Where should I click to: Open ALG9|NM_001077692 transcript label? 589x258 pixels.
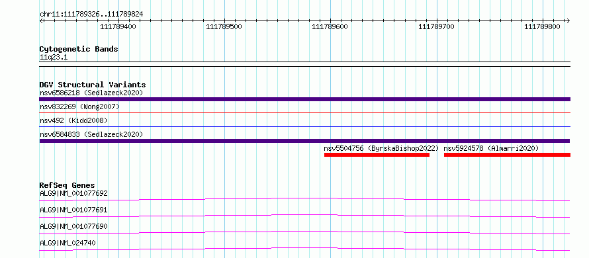pos(73,194)
